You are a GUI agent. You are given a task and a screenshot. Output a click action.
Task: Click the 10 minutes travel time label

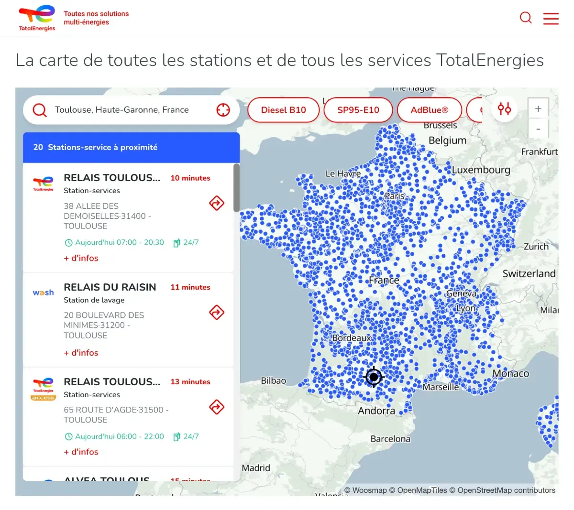[x=190, y=178]
